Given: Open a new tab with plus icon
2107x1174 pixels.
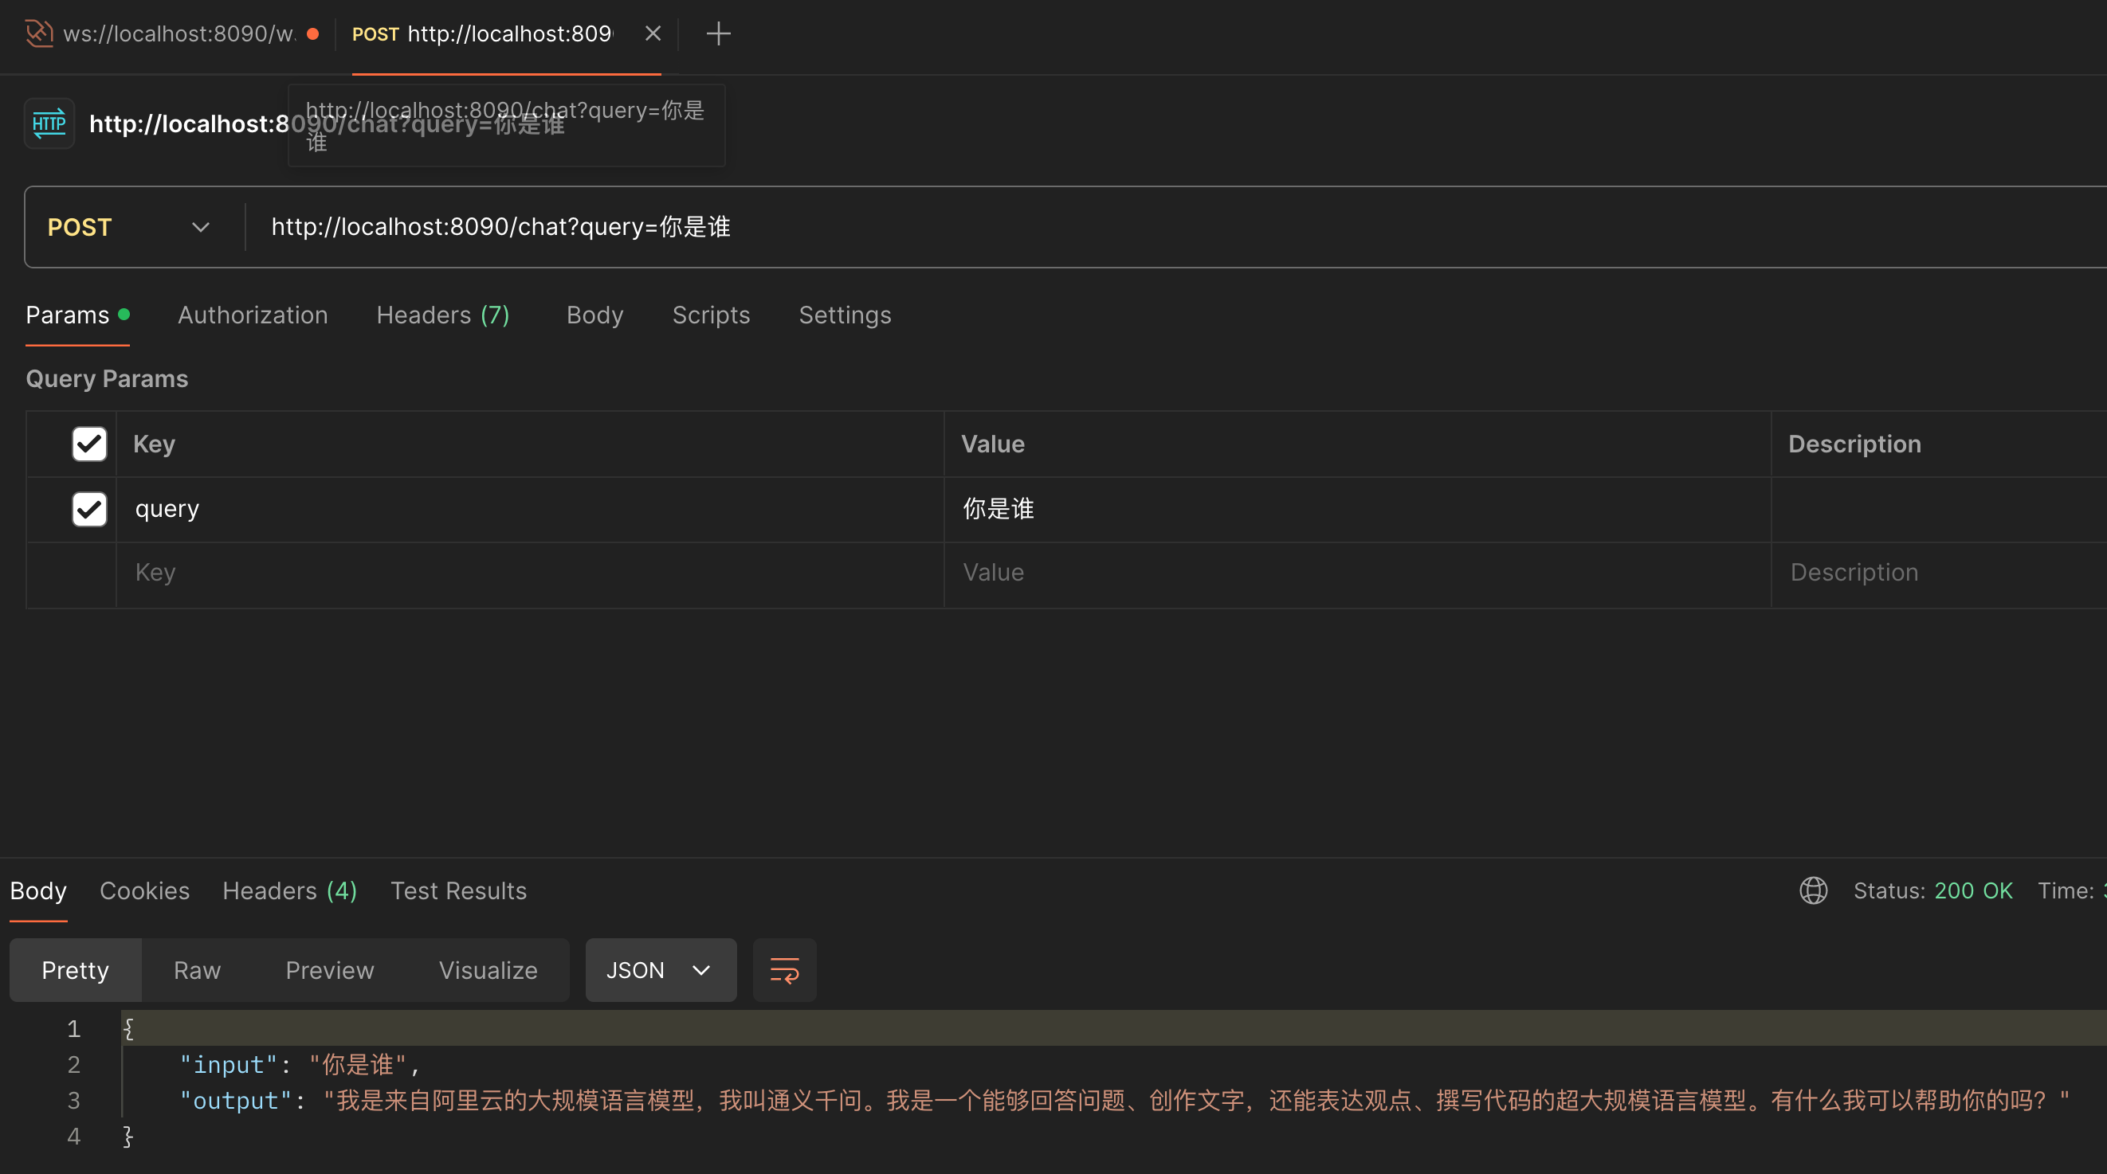Looking at the screenshot, I should (x=717, y=33).
